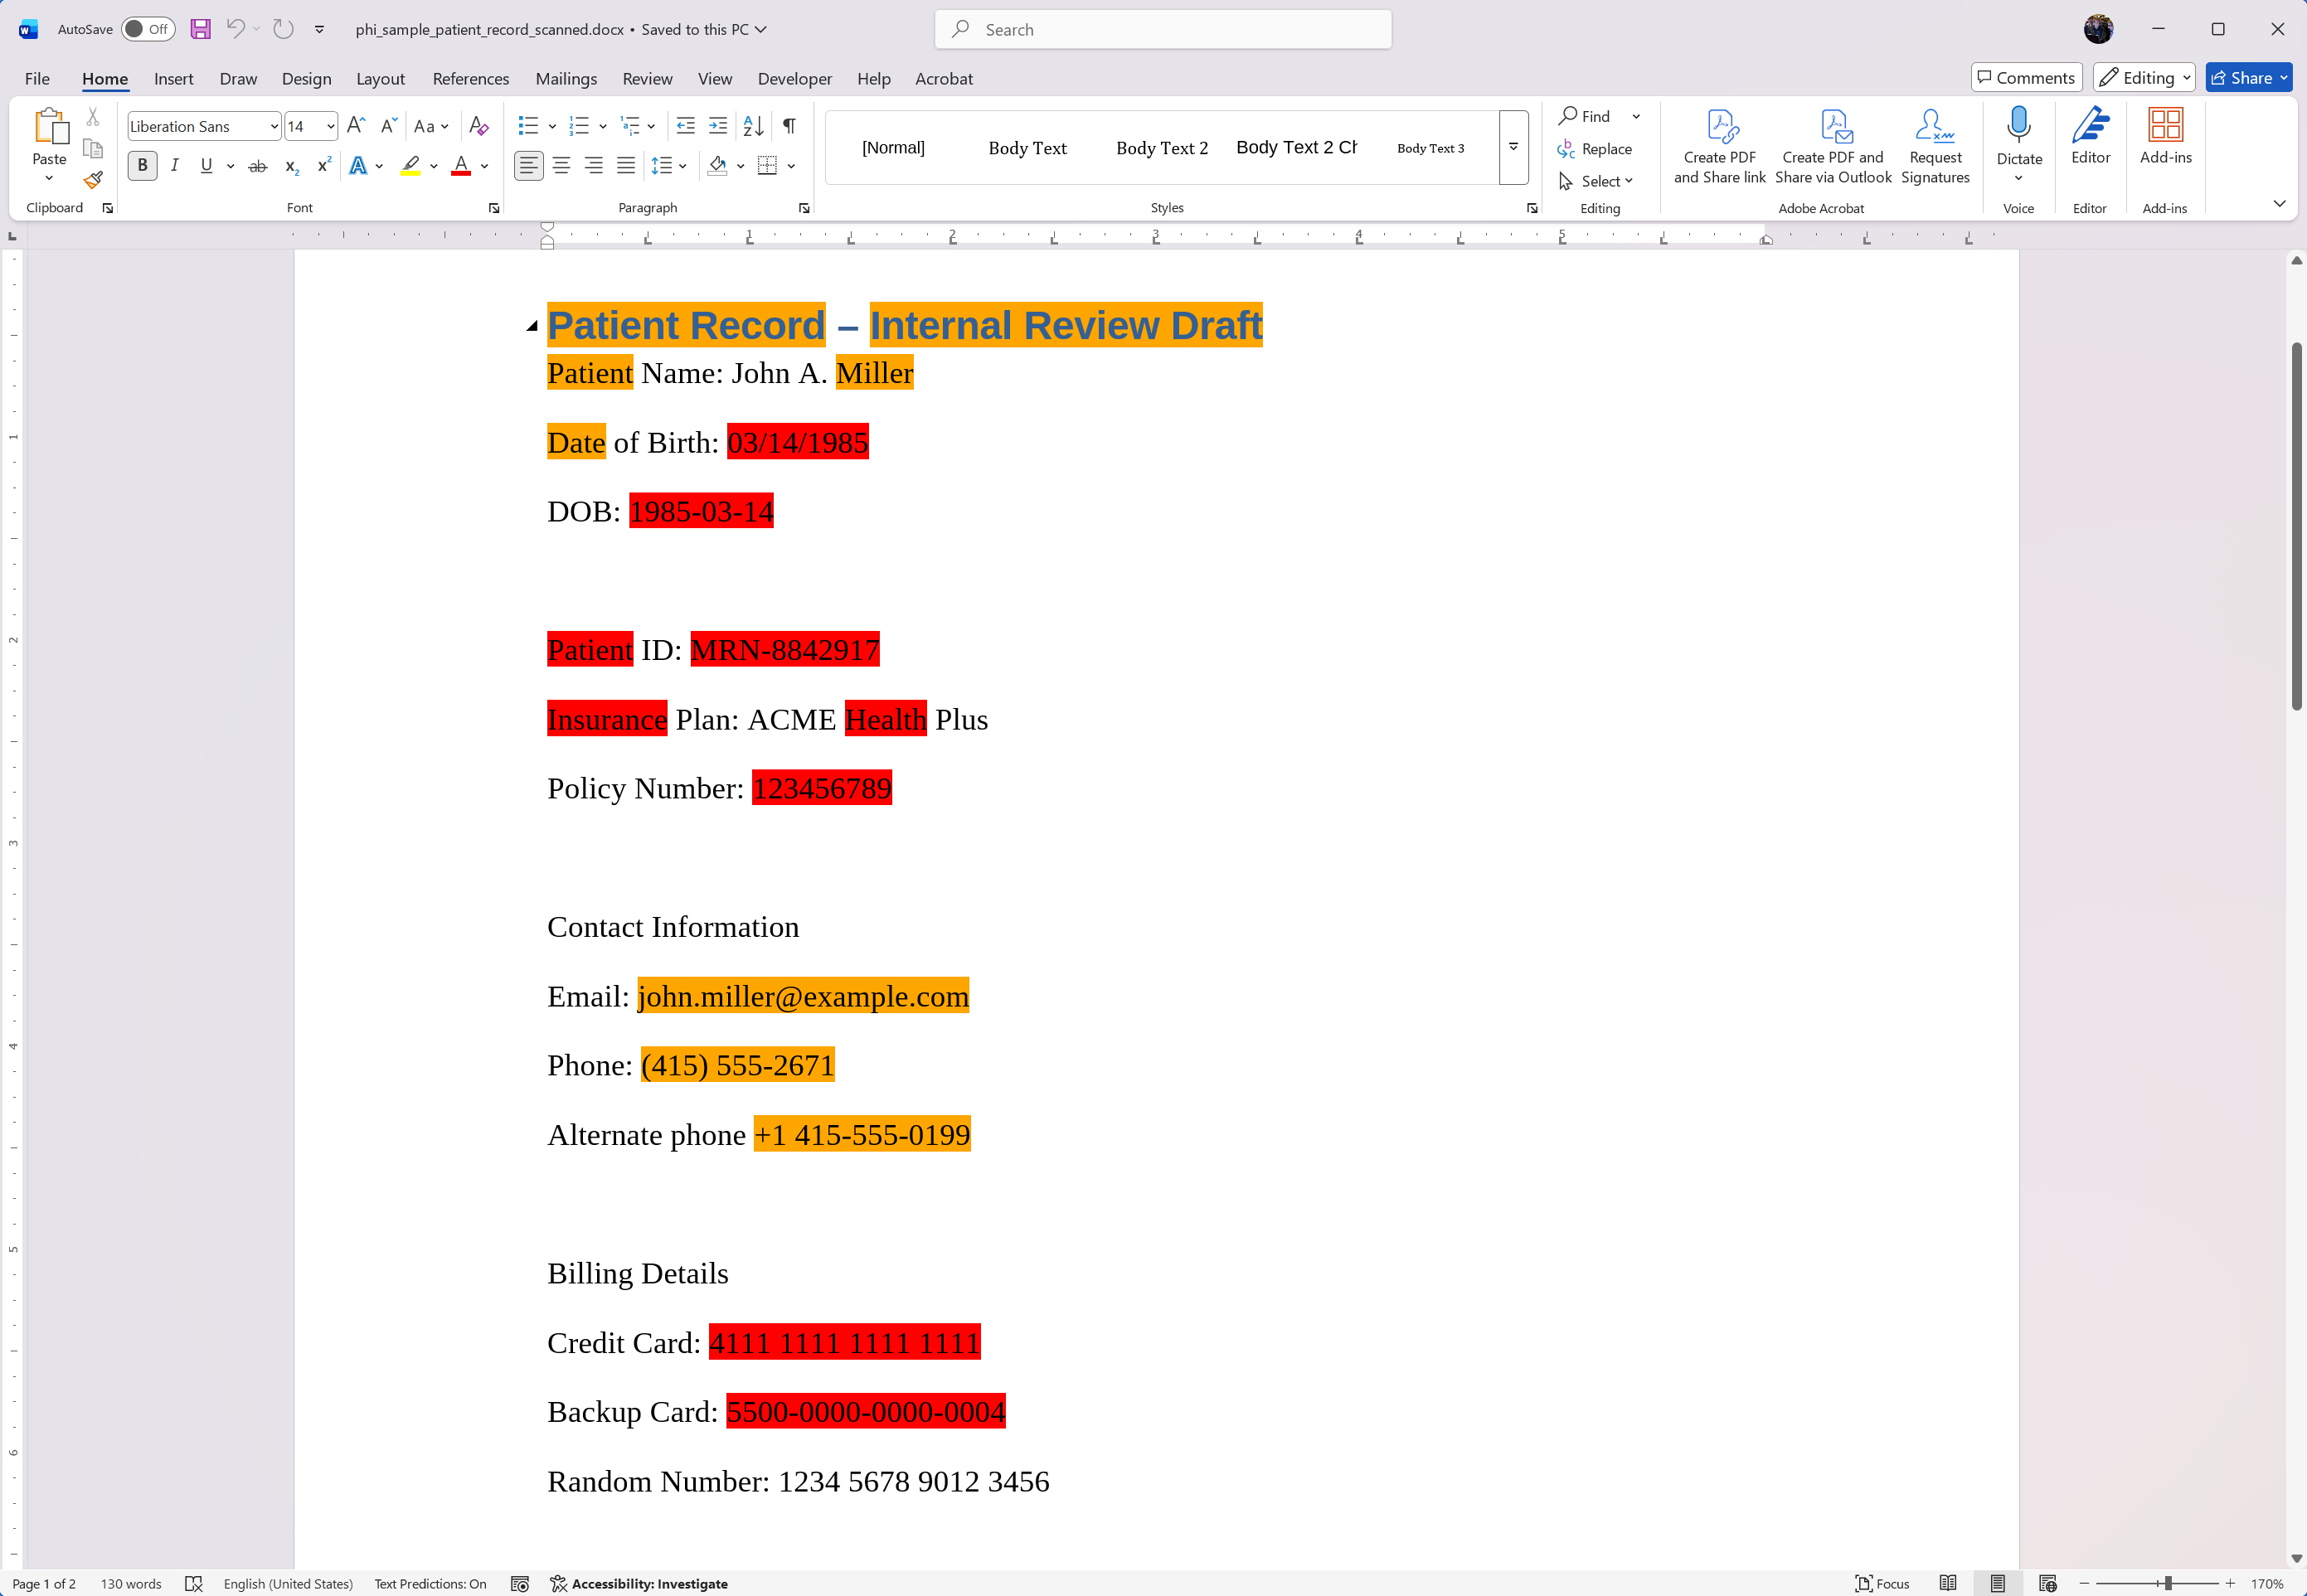The height and width of the screenshot is (1596, 2307).
Task: Click the Share button
Action: click(2243, 77)
